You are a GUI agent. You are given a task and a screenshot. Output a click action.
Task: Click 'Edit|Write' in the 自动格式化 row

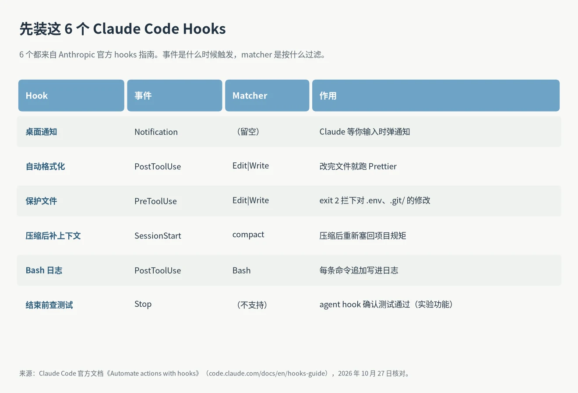click(250, 166)
